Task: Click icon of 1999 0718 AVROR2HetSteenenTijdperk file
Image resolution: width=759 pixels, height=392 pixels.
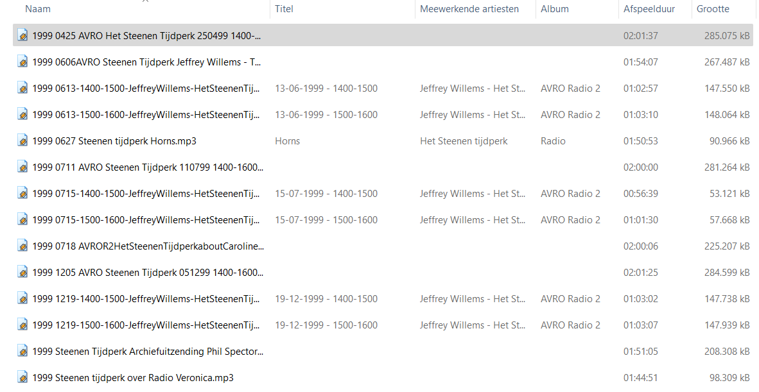Action: click(x=22, y=246)
